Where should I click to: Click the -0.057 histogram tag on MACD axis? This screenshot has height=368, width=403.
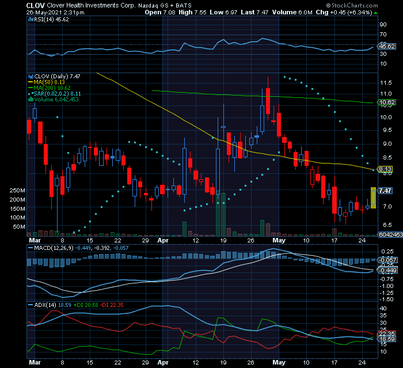[387, 260]
